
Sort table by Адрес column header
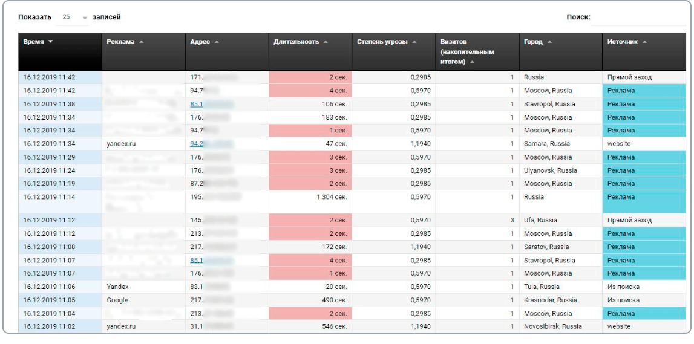point(227,52)
